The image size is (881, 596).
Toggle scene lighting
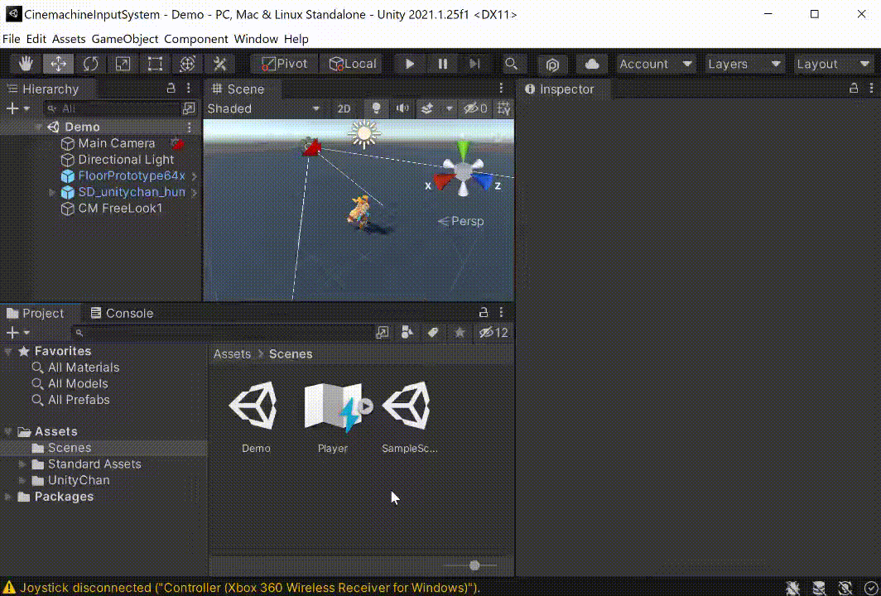377,109
